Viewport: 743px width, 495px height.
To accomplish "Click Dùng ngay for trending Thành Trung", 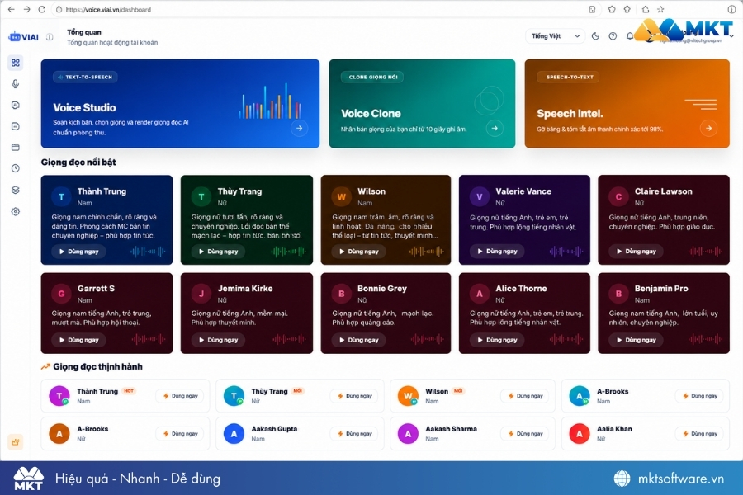I will 181,396.
